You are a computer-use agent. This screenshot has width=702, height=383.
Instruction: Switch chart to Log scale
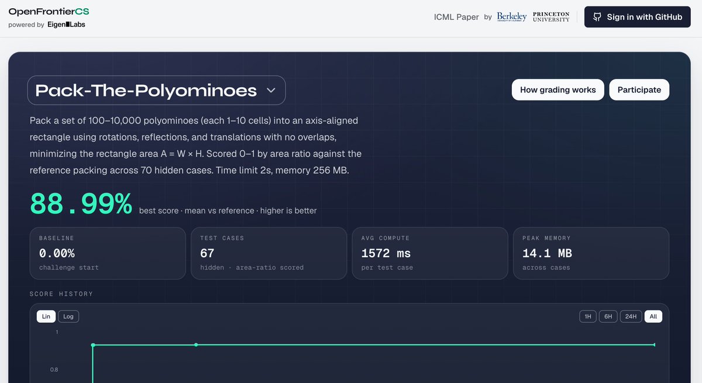tap(68, 316)
